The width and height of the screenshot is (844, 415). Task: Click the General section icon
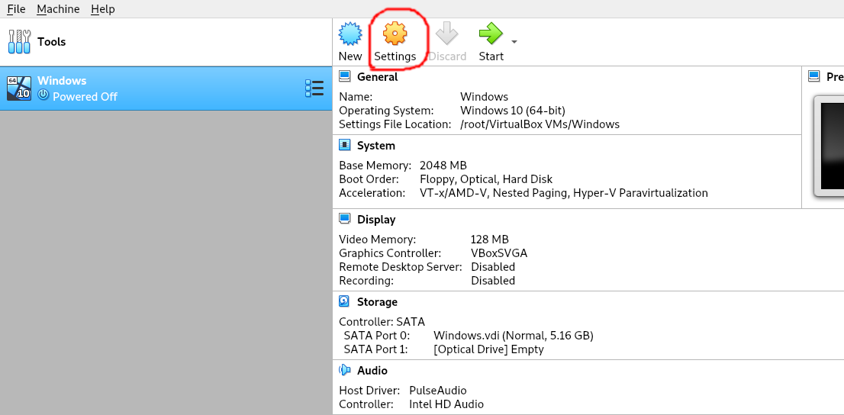pyautogui.click(x=344, y=76)
